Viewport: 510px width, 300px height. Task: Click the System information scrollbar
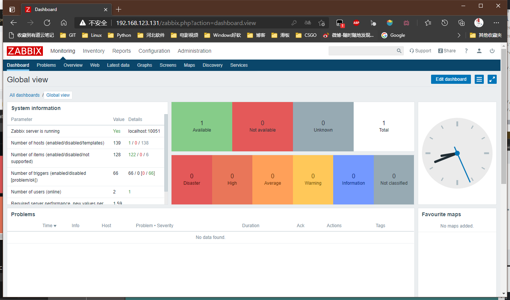(166, 152)
